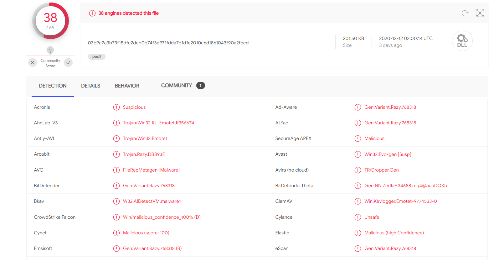This screenshot has width=504, height=260.
Task: Click AVG warning icon
Action: (116, 170)
